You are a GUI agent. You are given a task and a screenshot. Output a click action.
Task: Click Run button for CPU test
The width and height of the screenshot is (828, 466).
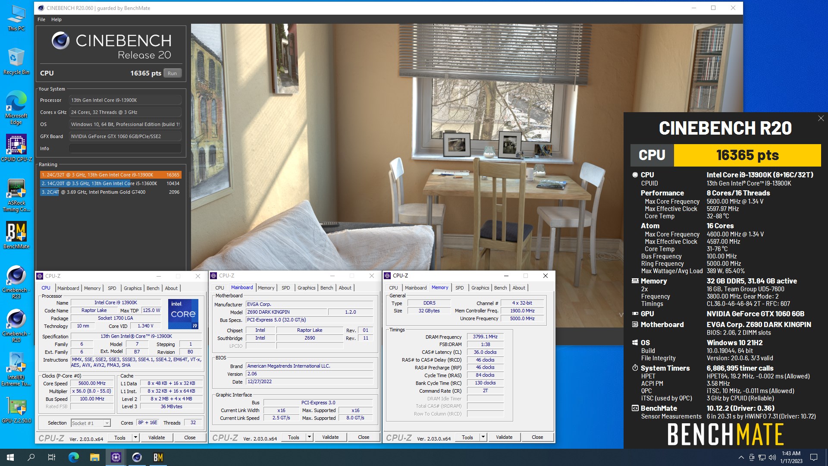tap(172, 73)
